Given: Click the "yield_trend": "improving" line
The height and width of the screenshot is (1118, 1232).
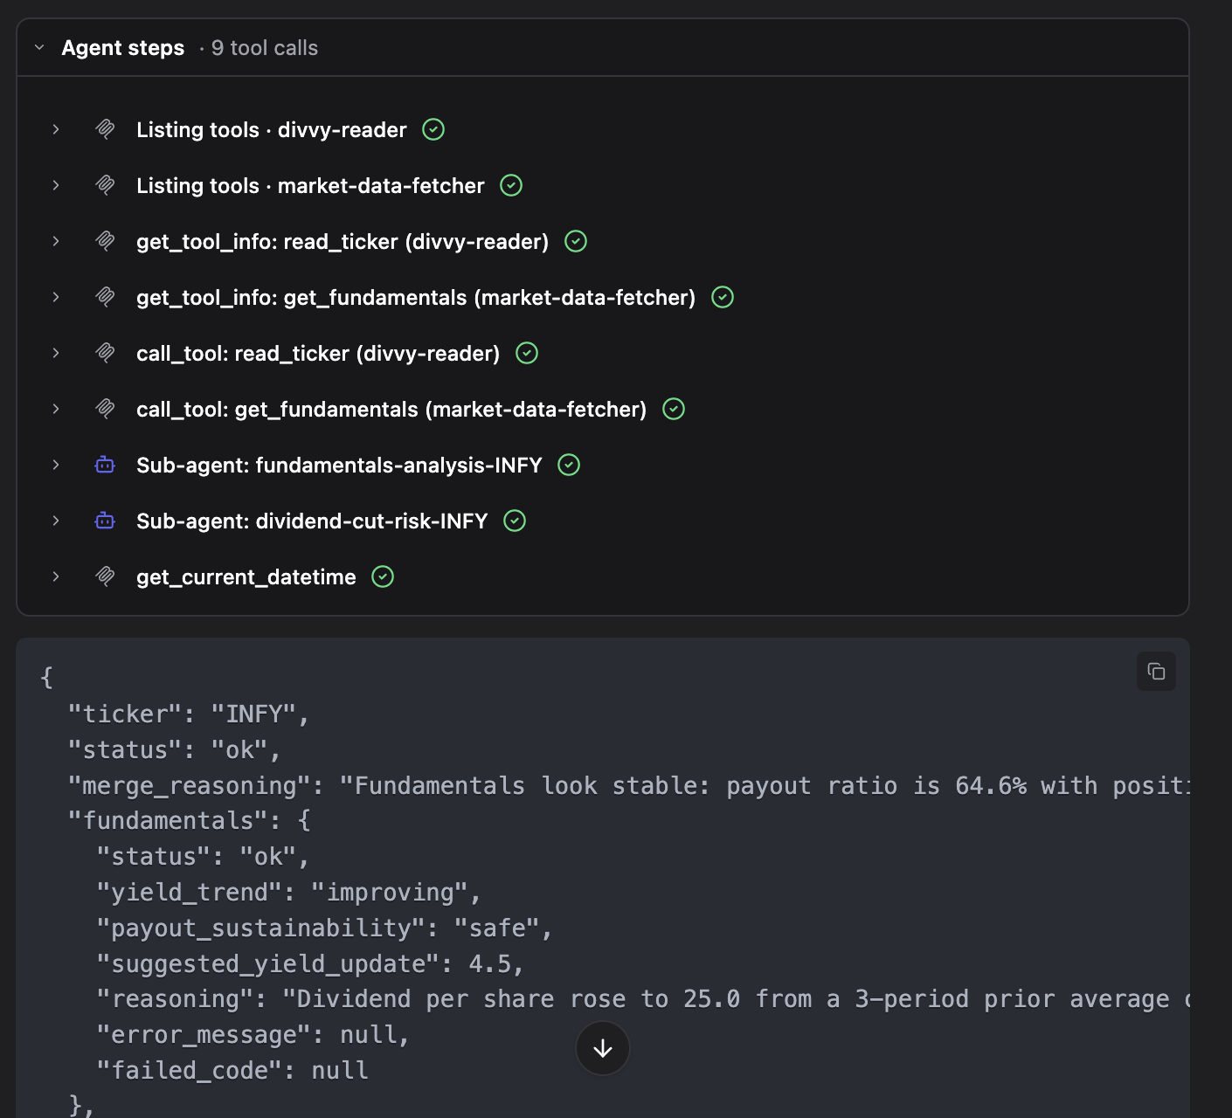Looking at the screenshot, I should [x=289, y=893].
